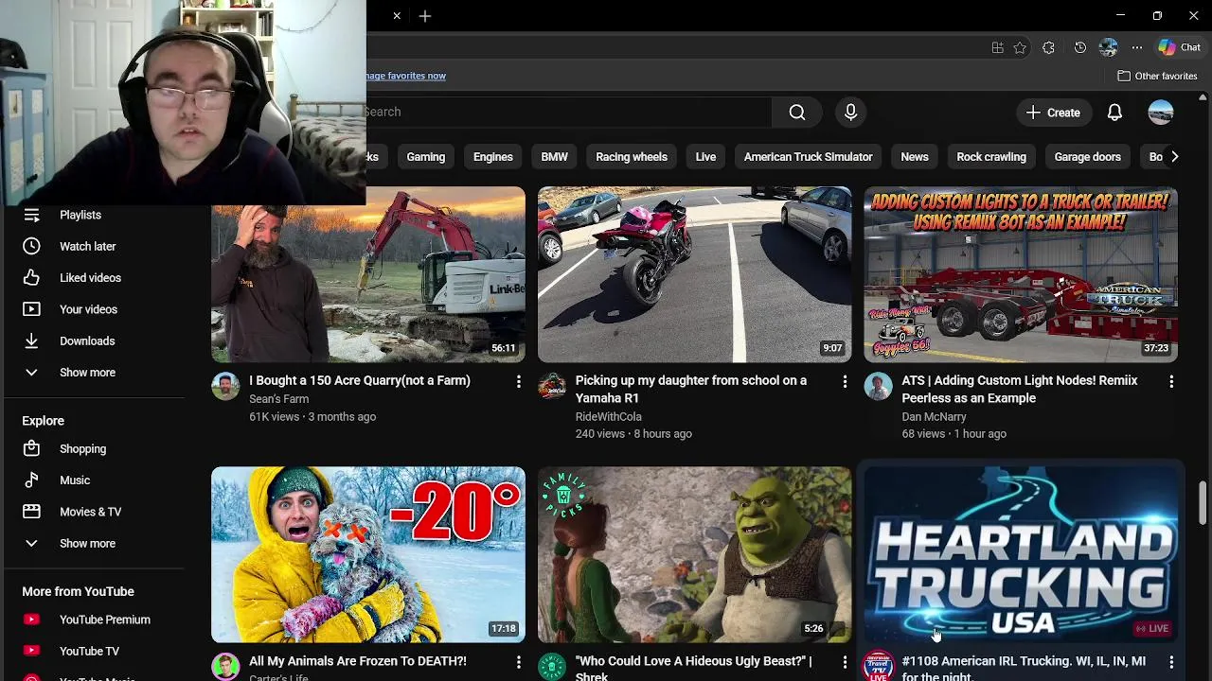Open the new browser tab plus button
The width and height of the screenshot is (1212, 681).
click(x=425, y=16)
